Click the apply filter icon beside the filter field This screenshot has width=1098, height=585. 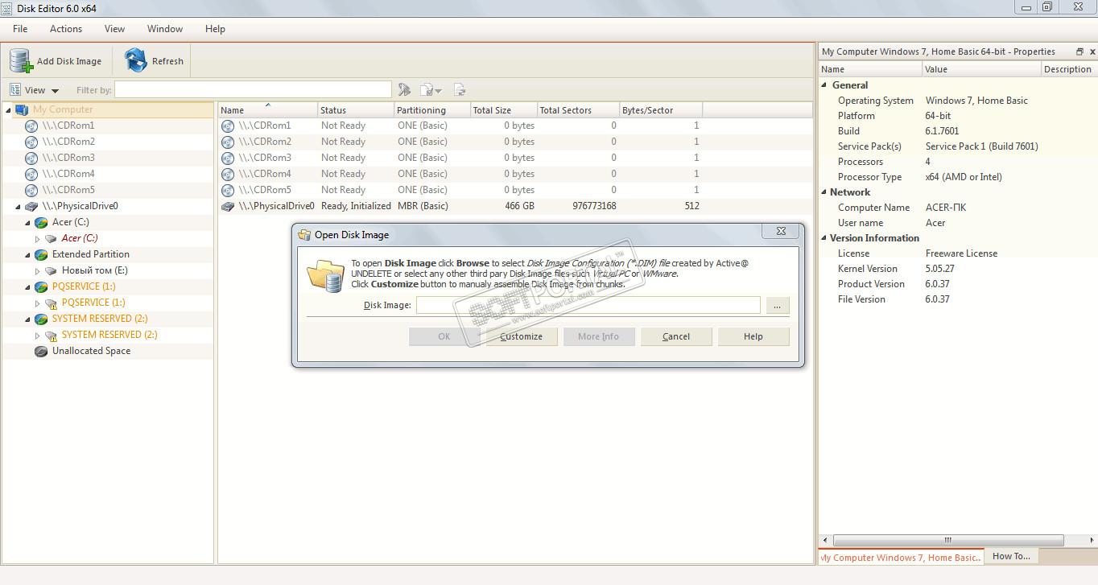tap(404, 90)
